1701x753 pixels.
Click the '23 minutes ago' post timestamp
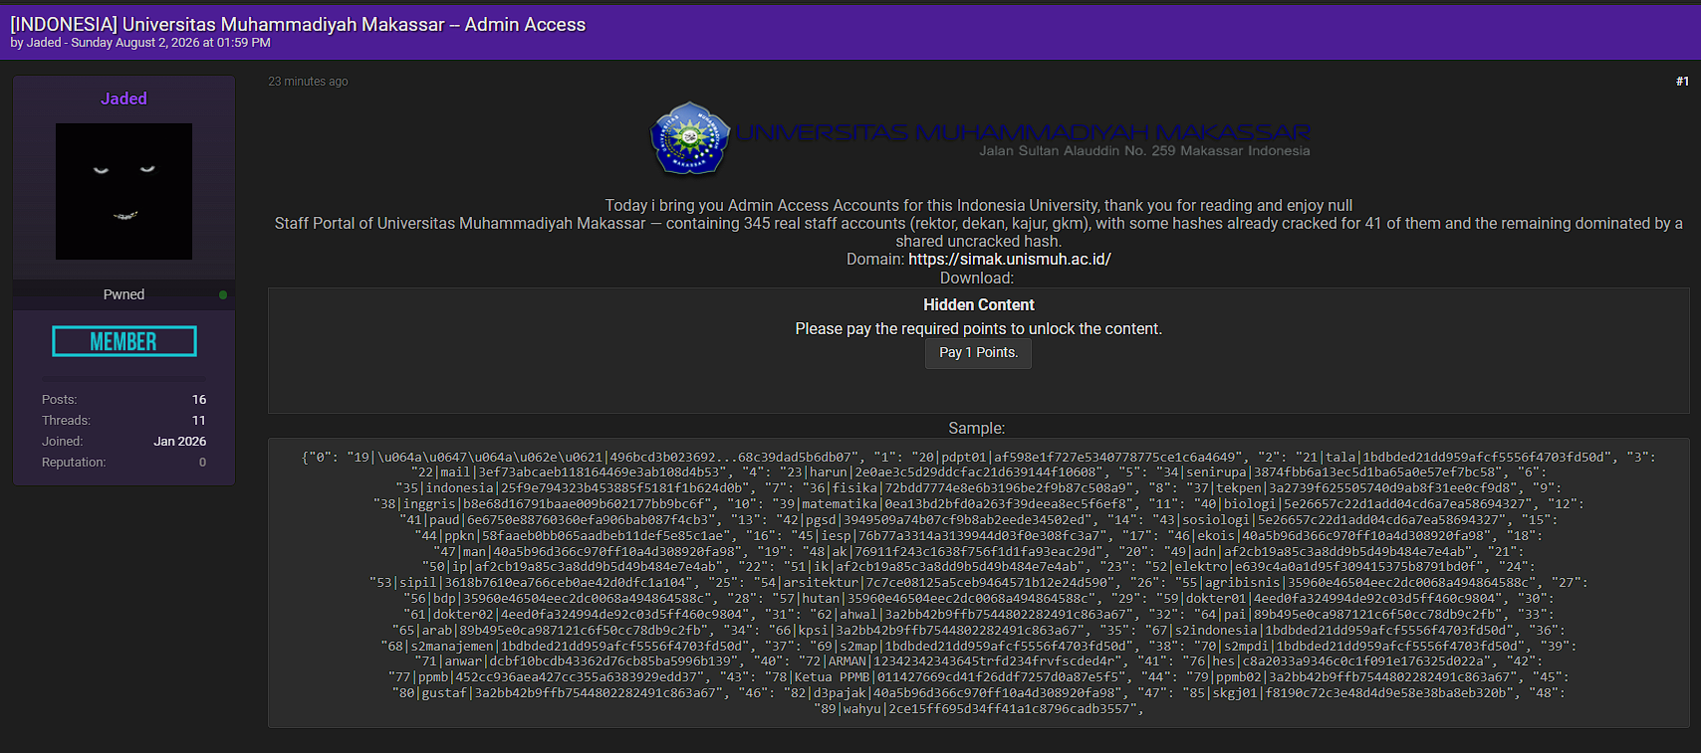(x=308, y=82)
